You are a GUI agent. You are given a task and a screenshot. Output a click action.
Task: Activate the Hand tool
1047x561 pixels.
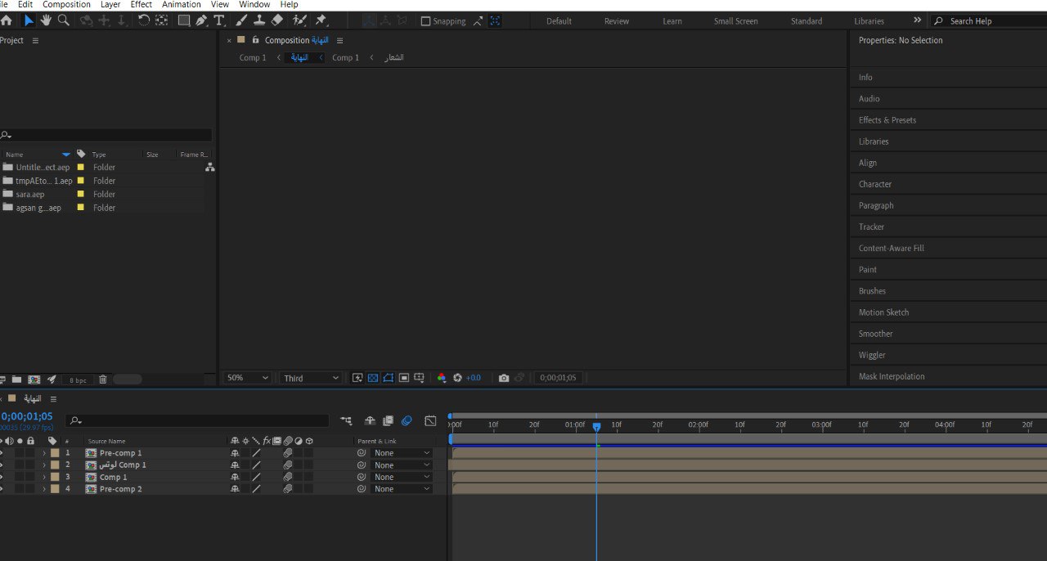click(x=46, y=20)
